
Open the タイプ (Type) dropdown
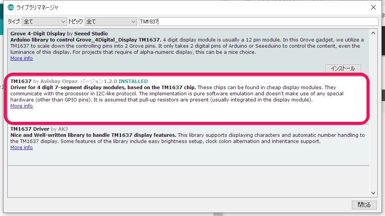pyautogui.click(x=44, y=22)
